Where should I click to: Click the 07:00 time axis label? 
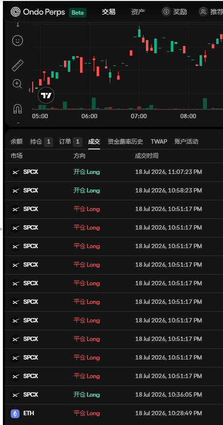(139, 116)
